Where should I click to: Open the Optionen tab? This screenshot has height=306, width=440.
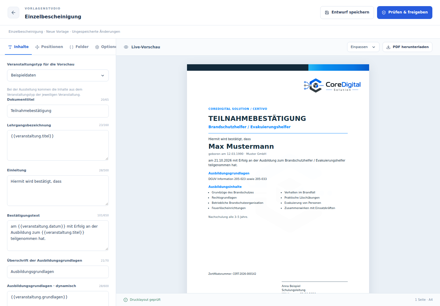click(106, 47)
